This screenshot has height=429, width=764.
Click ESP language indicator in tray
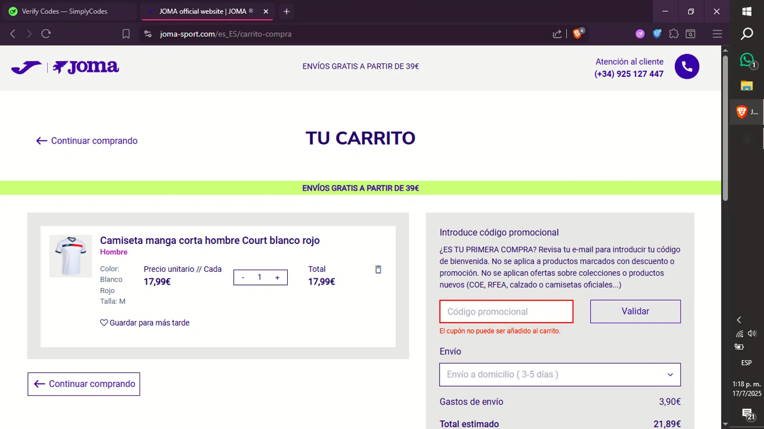pyautogui.click(x=746, y=363)
